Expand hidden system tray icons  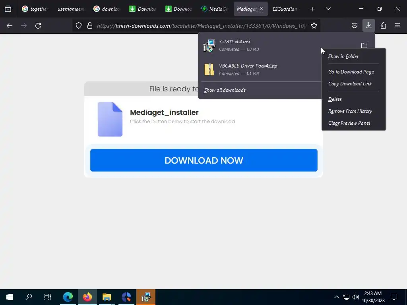pyautogui.click(x=336, y=297)
